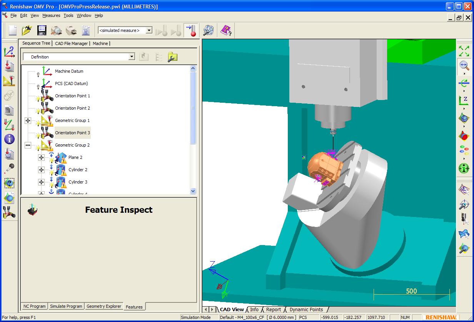
Task: Click sequence tree scrollbar up arrow
Action: [x=193, y=68]
